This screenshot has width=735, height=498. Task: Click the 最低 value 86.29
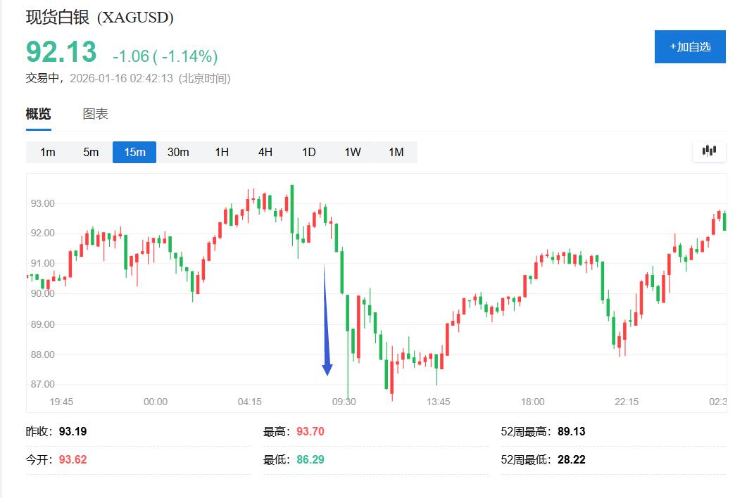310,459
